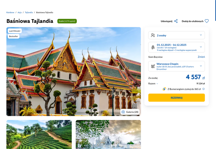This screenshot has width=216, height=149.
Task: Click the heart icon to add to favorites
Action: coord(207,21)
